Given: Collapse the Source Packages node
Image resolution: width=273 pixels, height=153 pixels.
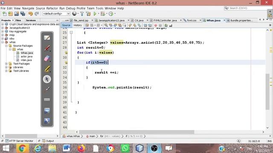Looking at the screenshot, I should coord(6,46).
